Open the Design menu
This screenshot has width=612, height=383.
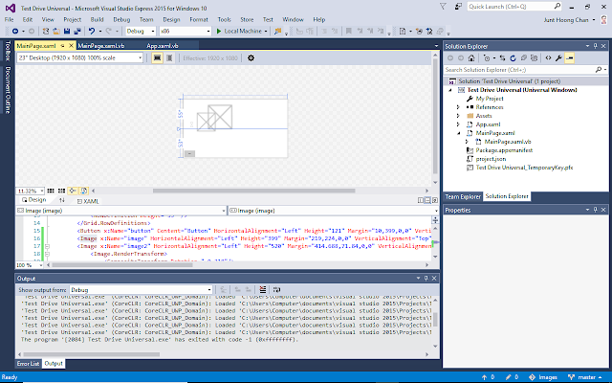pos(171,19)
